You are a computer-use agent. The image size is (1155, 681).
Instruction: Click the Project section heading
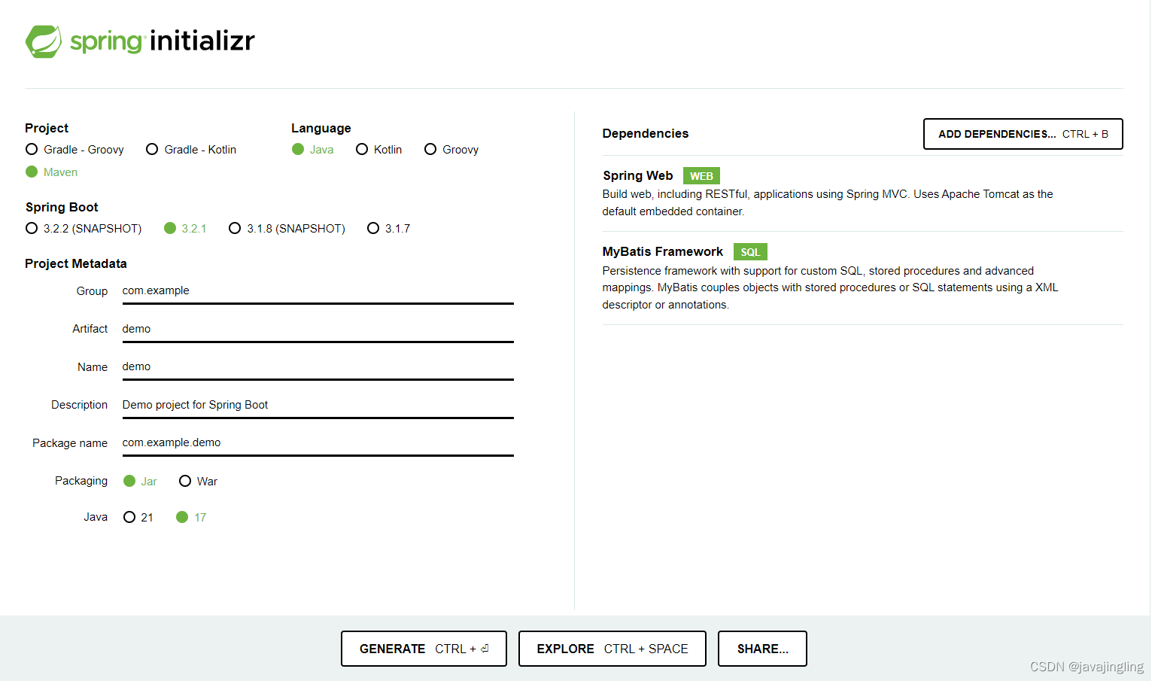47,128
